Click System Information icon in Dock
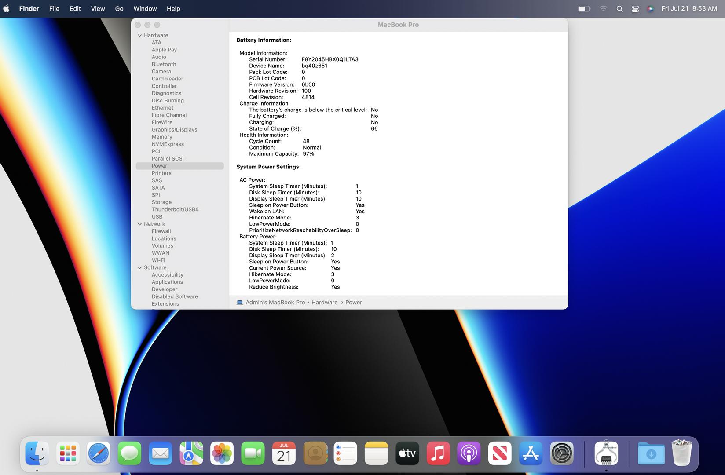 (606, 453)
